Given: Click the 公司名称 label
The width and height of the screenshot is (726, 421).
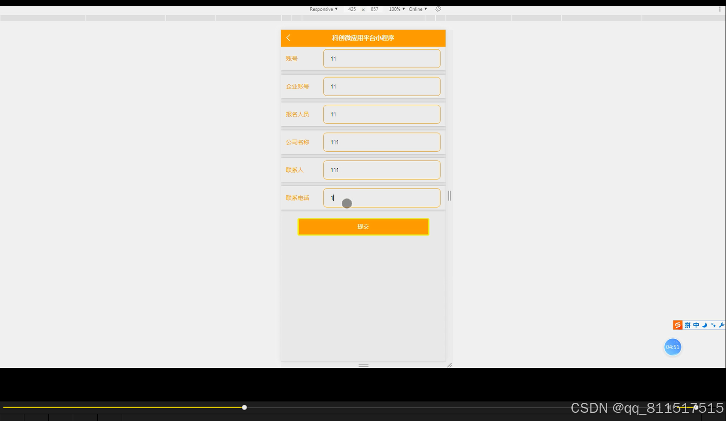Looking at the screenshot, I should coord(297,142).
